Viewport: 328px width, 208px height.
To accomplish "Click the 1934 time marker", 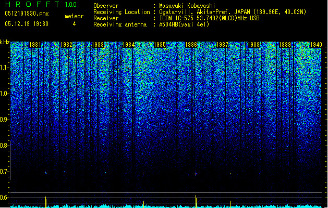I will (x=128, y=45).
